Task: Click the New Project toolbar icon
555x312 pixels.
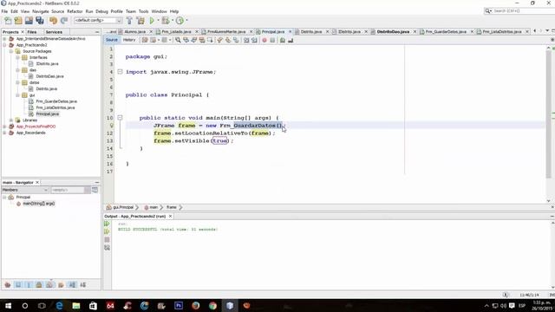Action: (18, 21)
